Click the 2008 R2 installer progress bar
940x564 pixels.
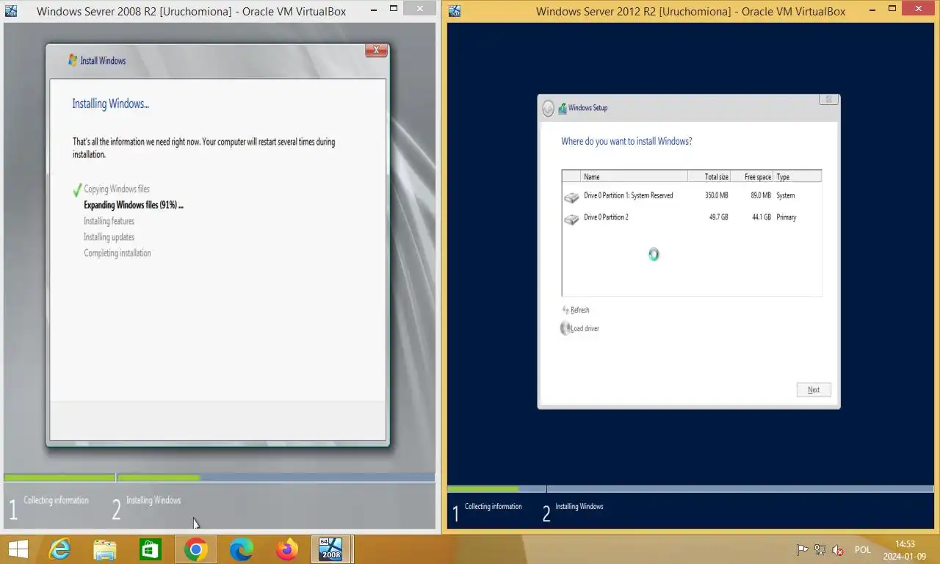coord(219,478)
